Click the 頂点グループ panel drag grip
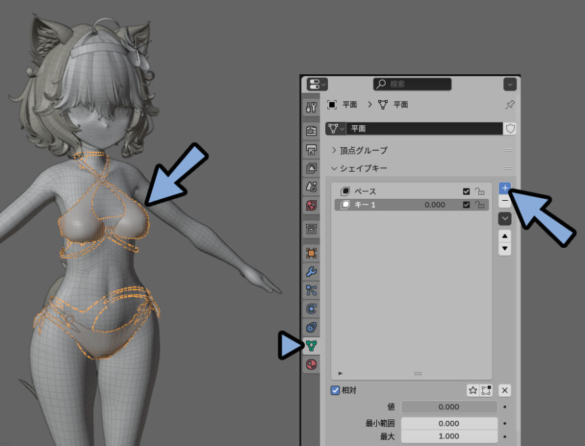Image resolution: width=585 pixels, height=446 pixels. (509, 150)
